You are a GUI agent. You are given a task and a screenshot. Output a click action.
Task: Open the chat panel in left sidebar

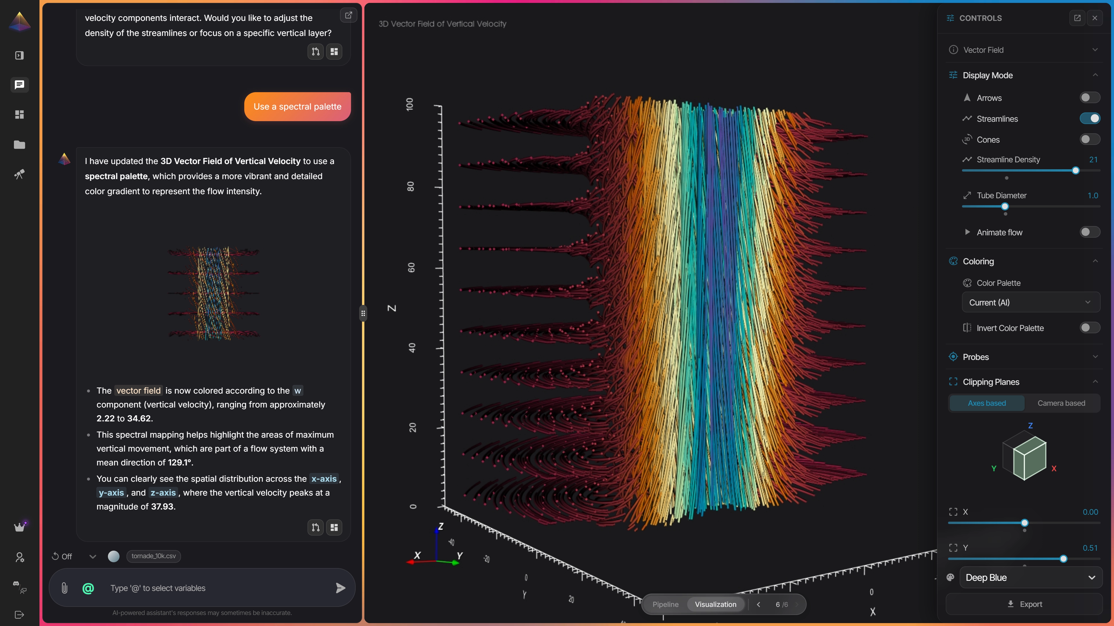click(19, 85)
